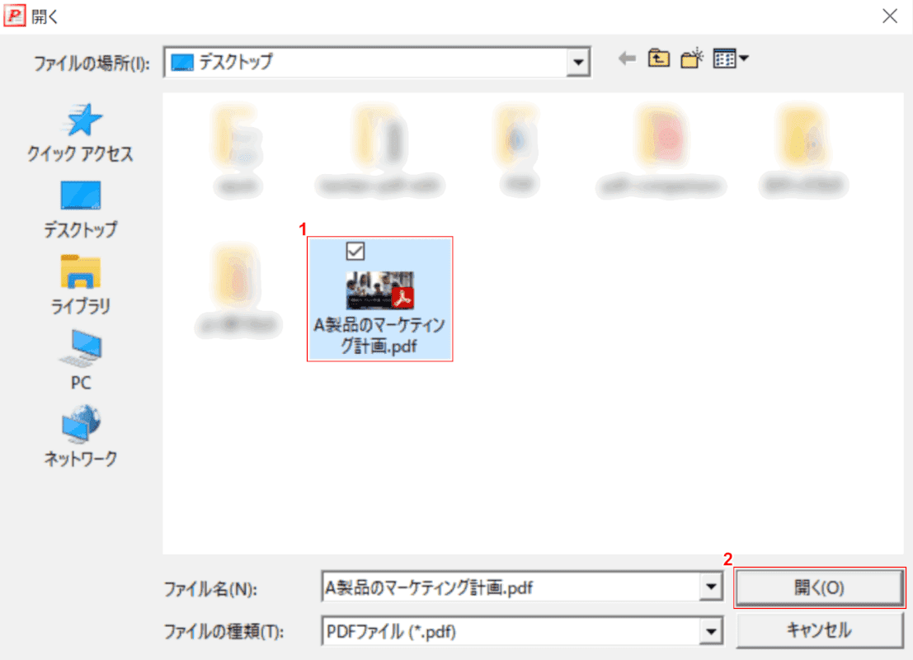Go up one folder level
This screenshot has width=913, height=660.
[x=658, y=59]
